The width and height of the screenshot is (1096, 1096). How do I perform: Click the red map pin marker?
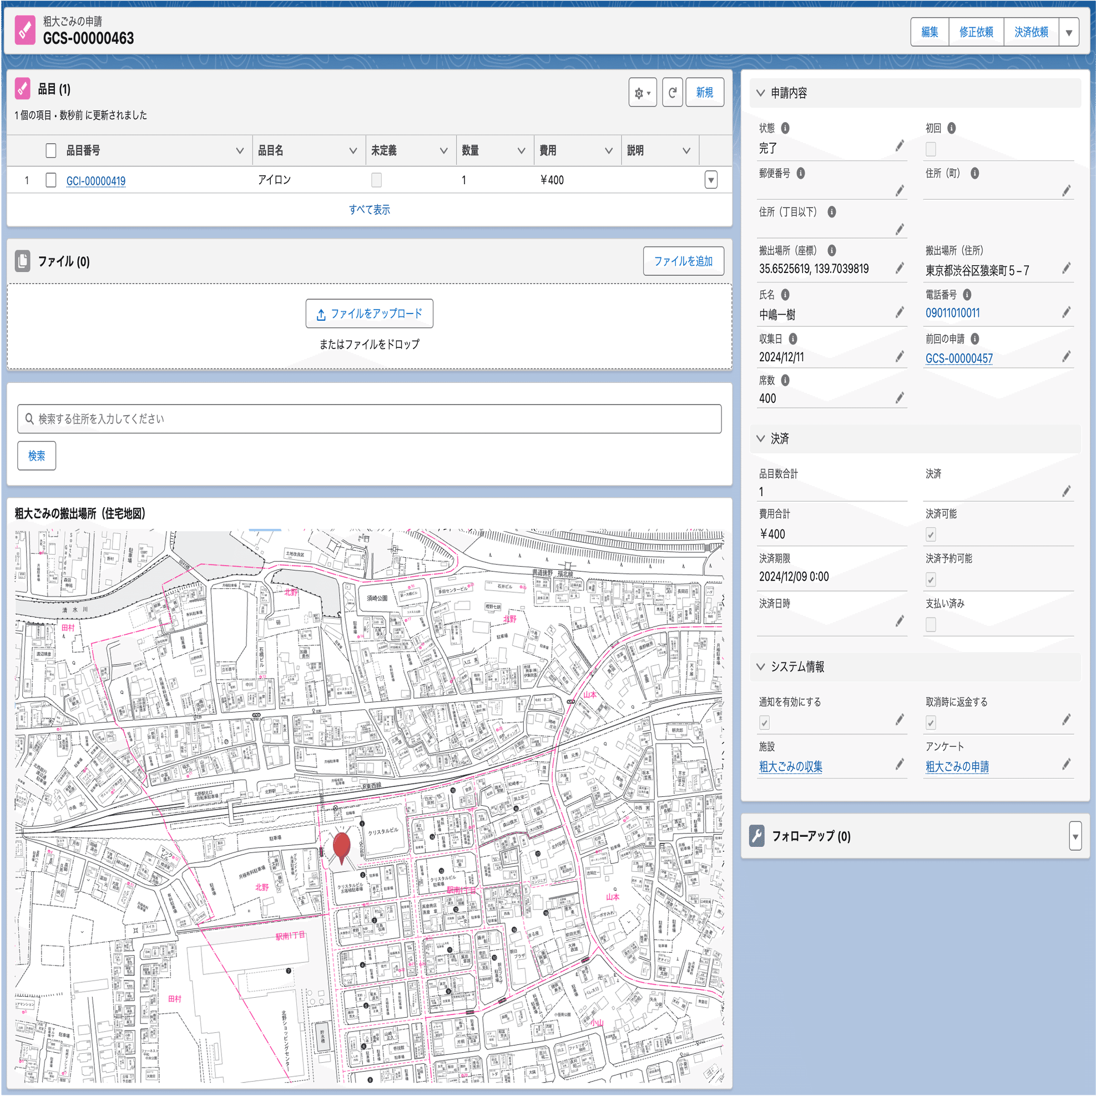coord(341,846)
